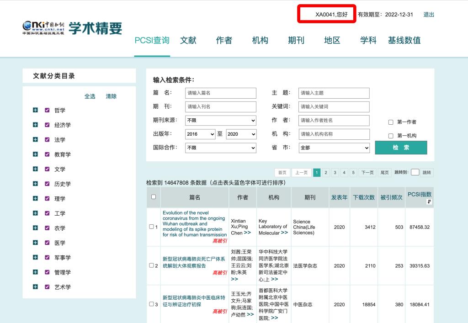The width and height of the screenshot is (468, 323).
Task: Select result row 1 checkbox
Action: pos(151,227)
